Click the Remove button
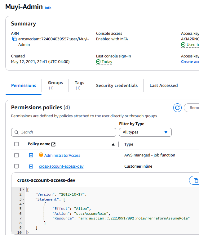 pos(192,108)
